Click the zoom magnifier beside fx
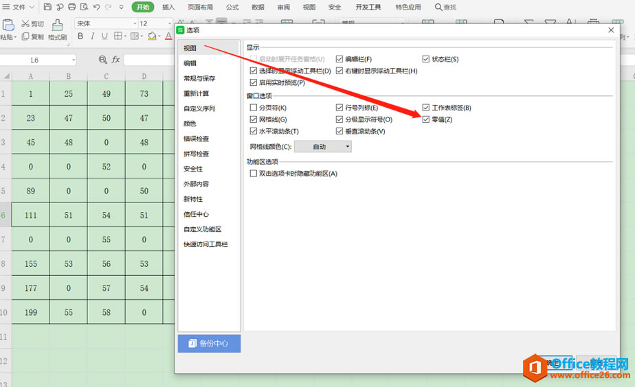This screenshot has height=387, width=635. (103, 60)
